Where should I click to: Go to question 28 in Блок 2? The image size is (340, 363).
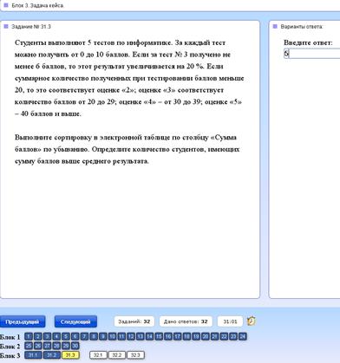56,346
